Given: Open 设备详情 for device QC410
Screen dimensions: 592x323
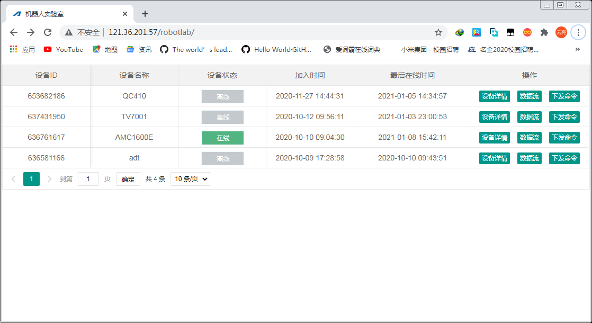Looking at the screenshot, I should [x=495, y=96].
